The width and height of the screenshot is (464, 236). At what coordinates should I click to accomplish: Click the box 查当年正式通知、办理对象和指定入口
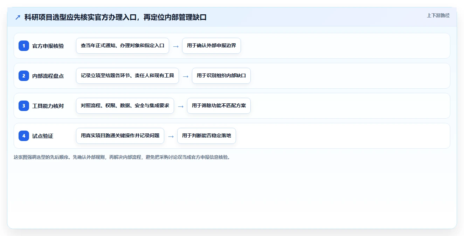click(x=123, y=46)
